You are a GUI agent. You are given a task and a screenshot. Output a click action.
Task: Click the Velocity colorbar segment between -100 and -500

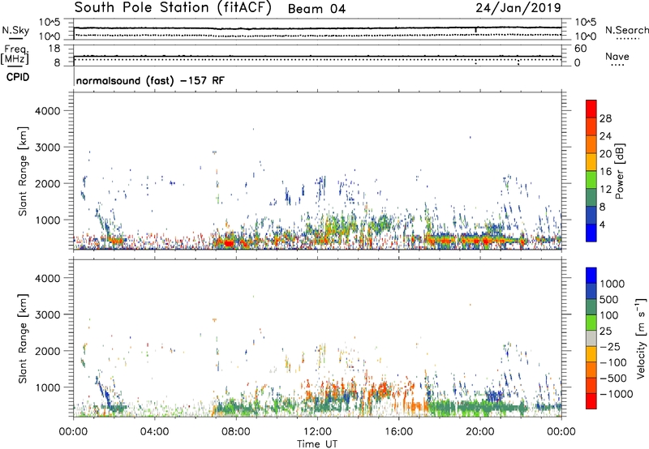point(591,370)
